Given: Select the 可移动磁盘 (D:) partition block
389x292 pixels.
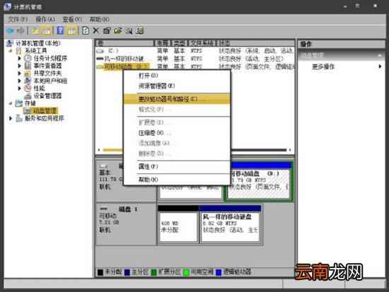Looking at the screenshot, I should point(259,181).
